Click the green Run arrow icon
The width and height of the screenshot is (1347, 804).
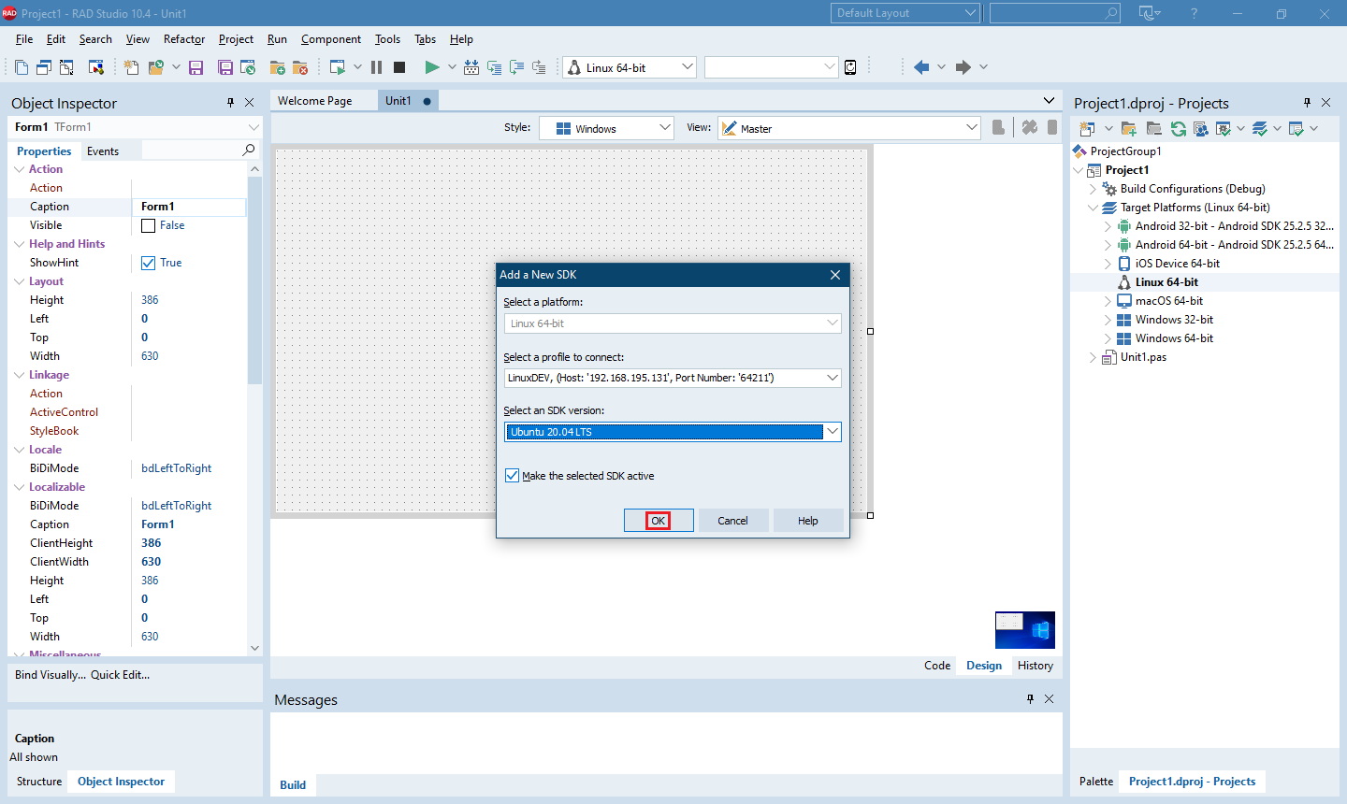click(431, 67)
